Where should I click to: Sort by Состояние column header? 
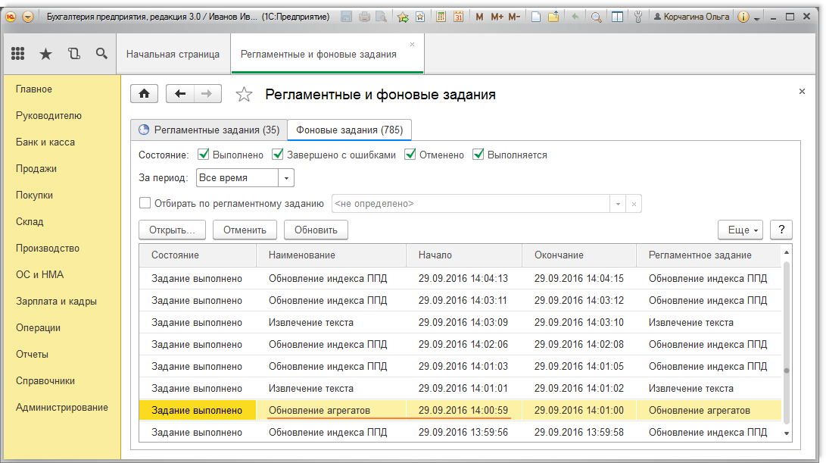(x=198, y=255)
